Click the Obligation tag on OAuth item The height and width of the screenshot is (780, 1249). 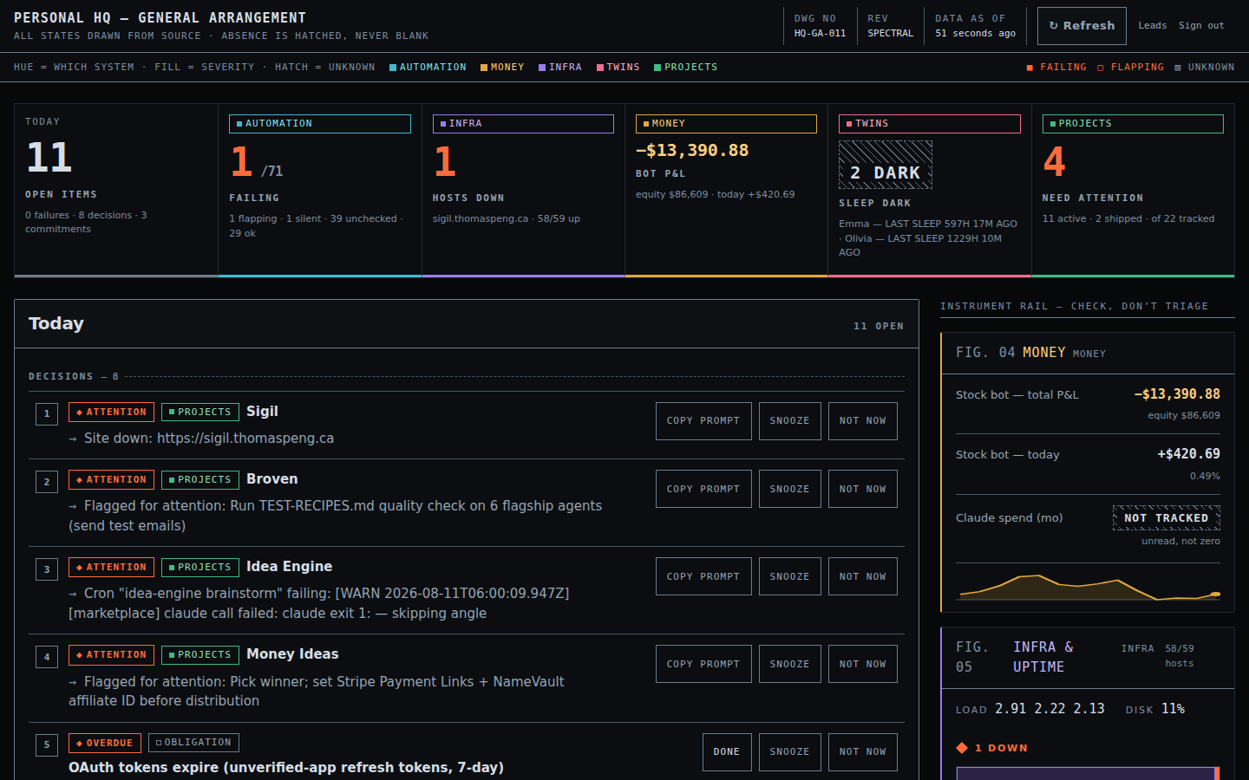tap(193, 743)
